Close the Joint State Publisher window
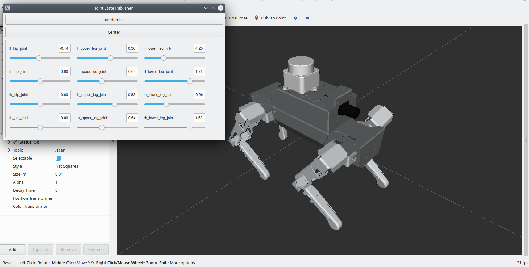Viewport: 529px width, 267px height. [x=221, y=8]
